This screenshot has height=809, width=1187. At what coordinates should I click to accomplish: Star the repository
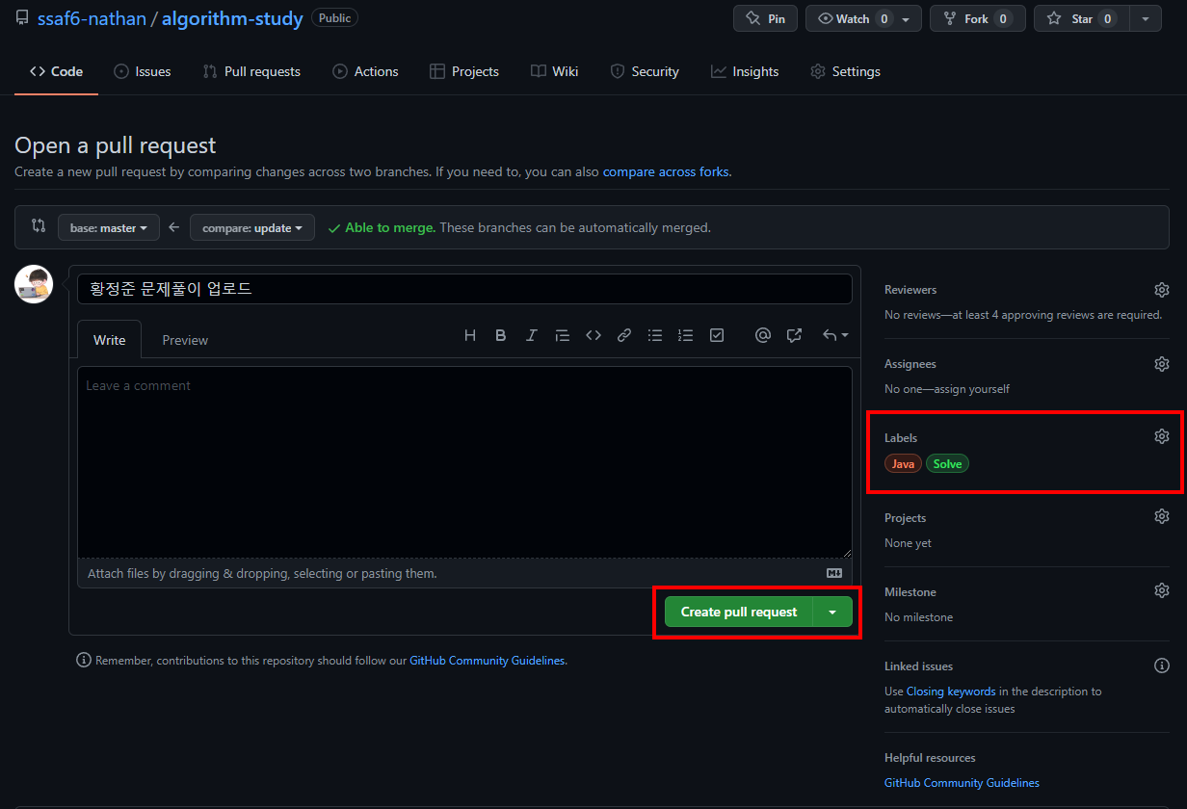(1080, 18)
